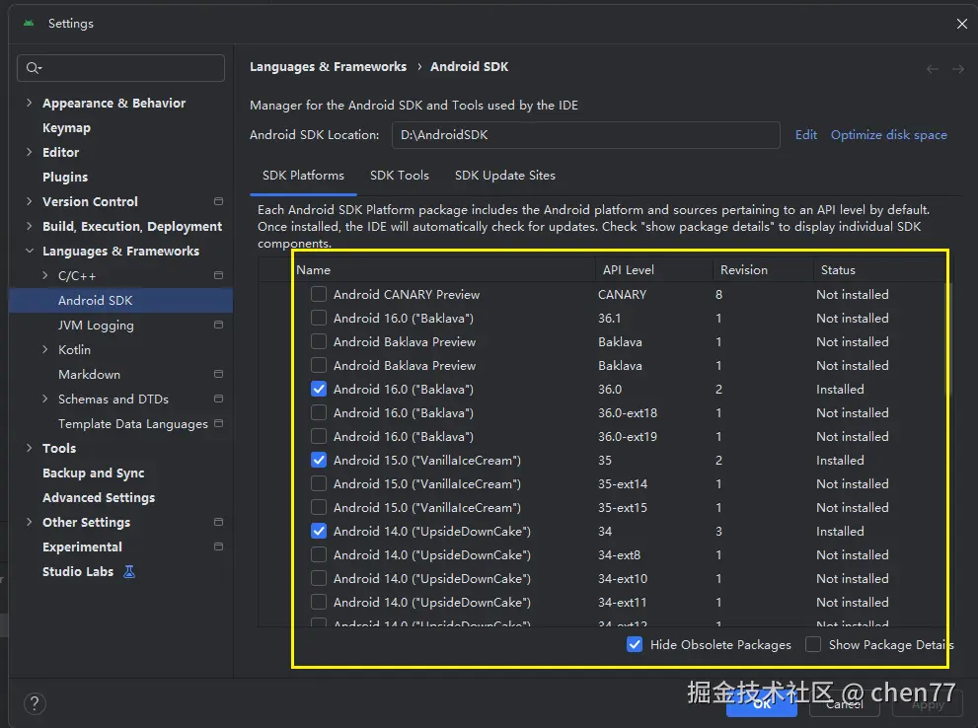
Task: Click the Status column header
Action: point(879,270)
